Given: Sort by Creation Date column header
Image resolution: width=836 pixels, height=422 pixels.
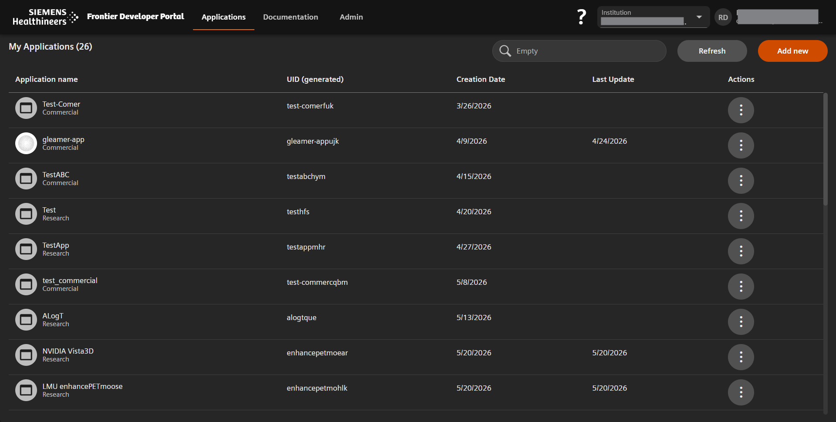Looking at the screenshot, I should click(x=481, y=79).
